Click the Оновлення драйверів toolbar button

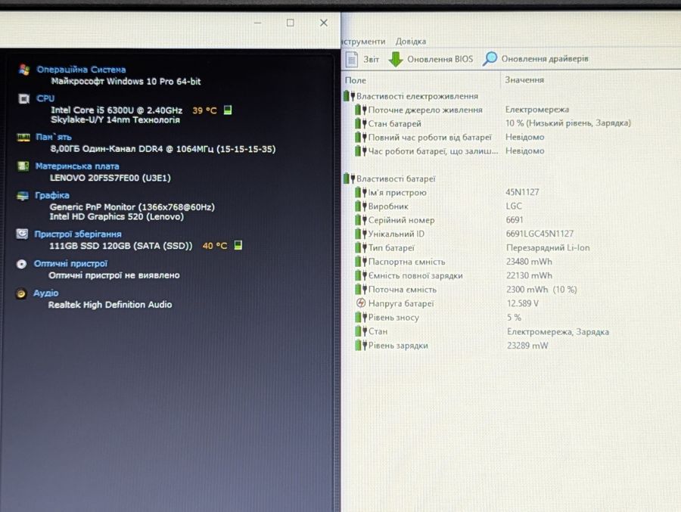(536, 59)
